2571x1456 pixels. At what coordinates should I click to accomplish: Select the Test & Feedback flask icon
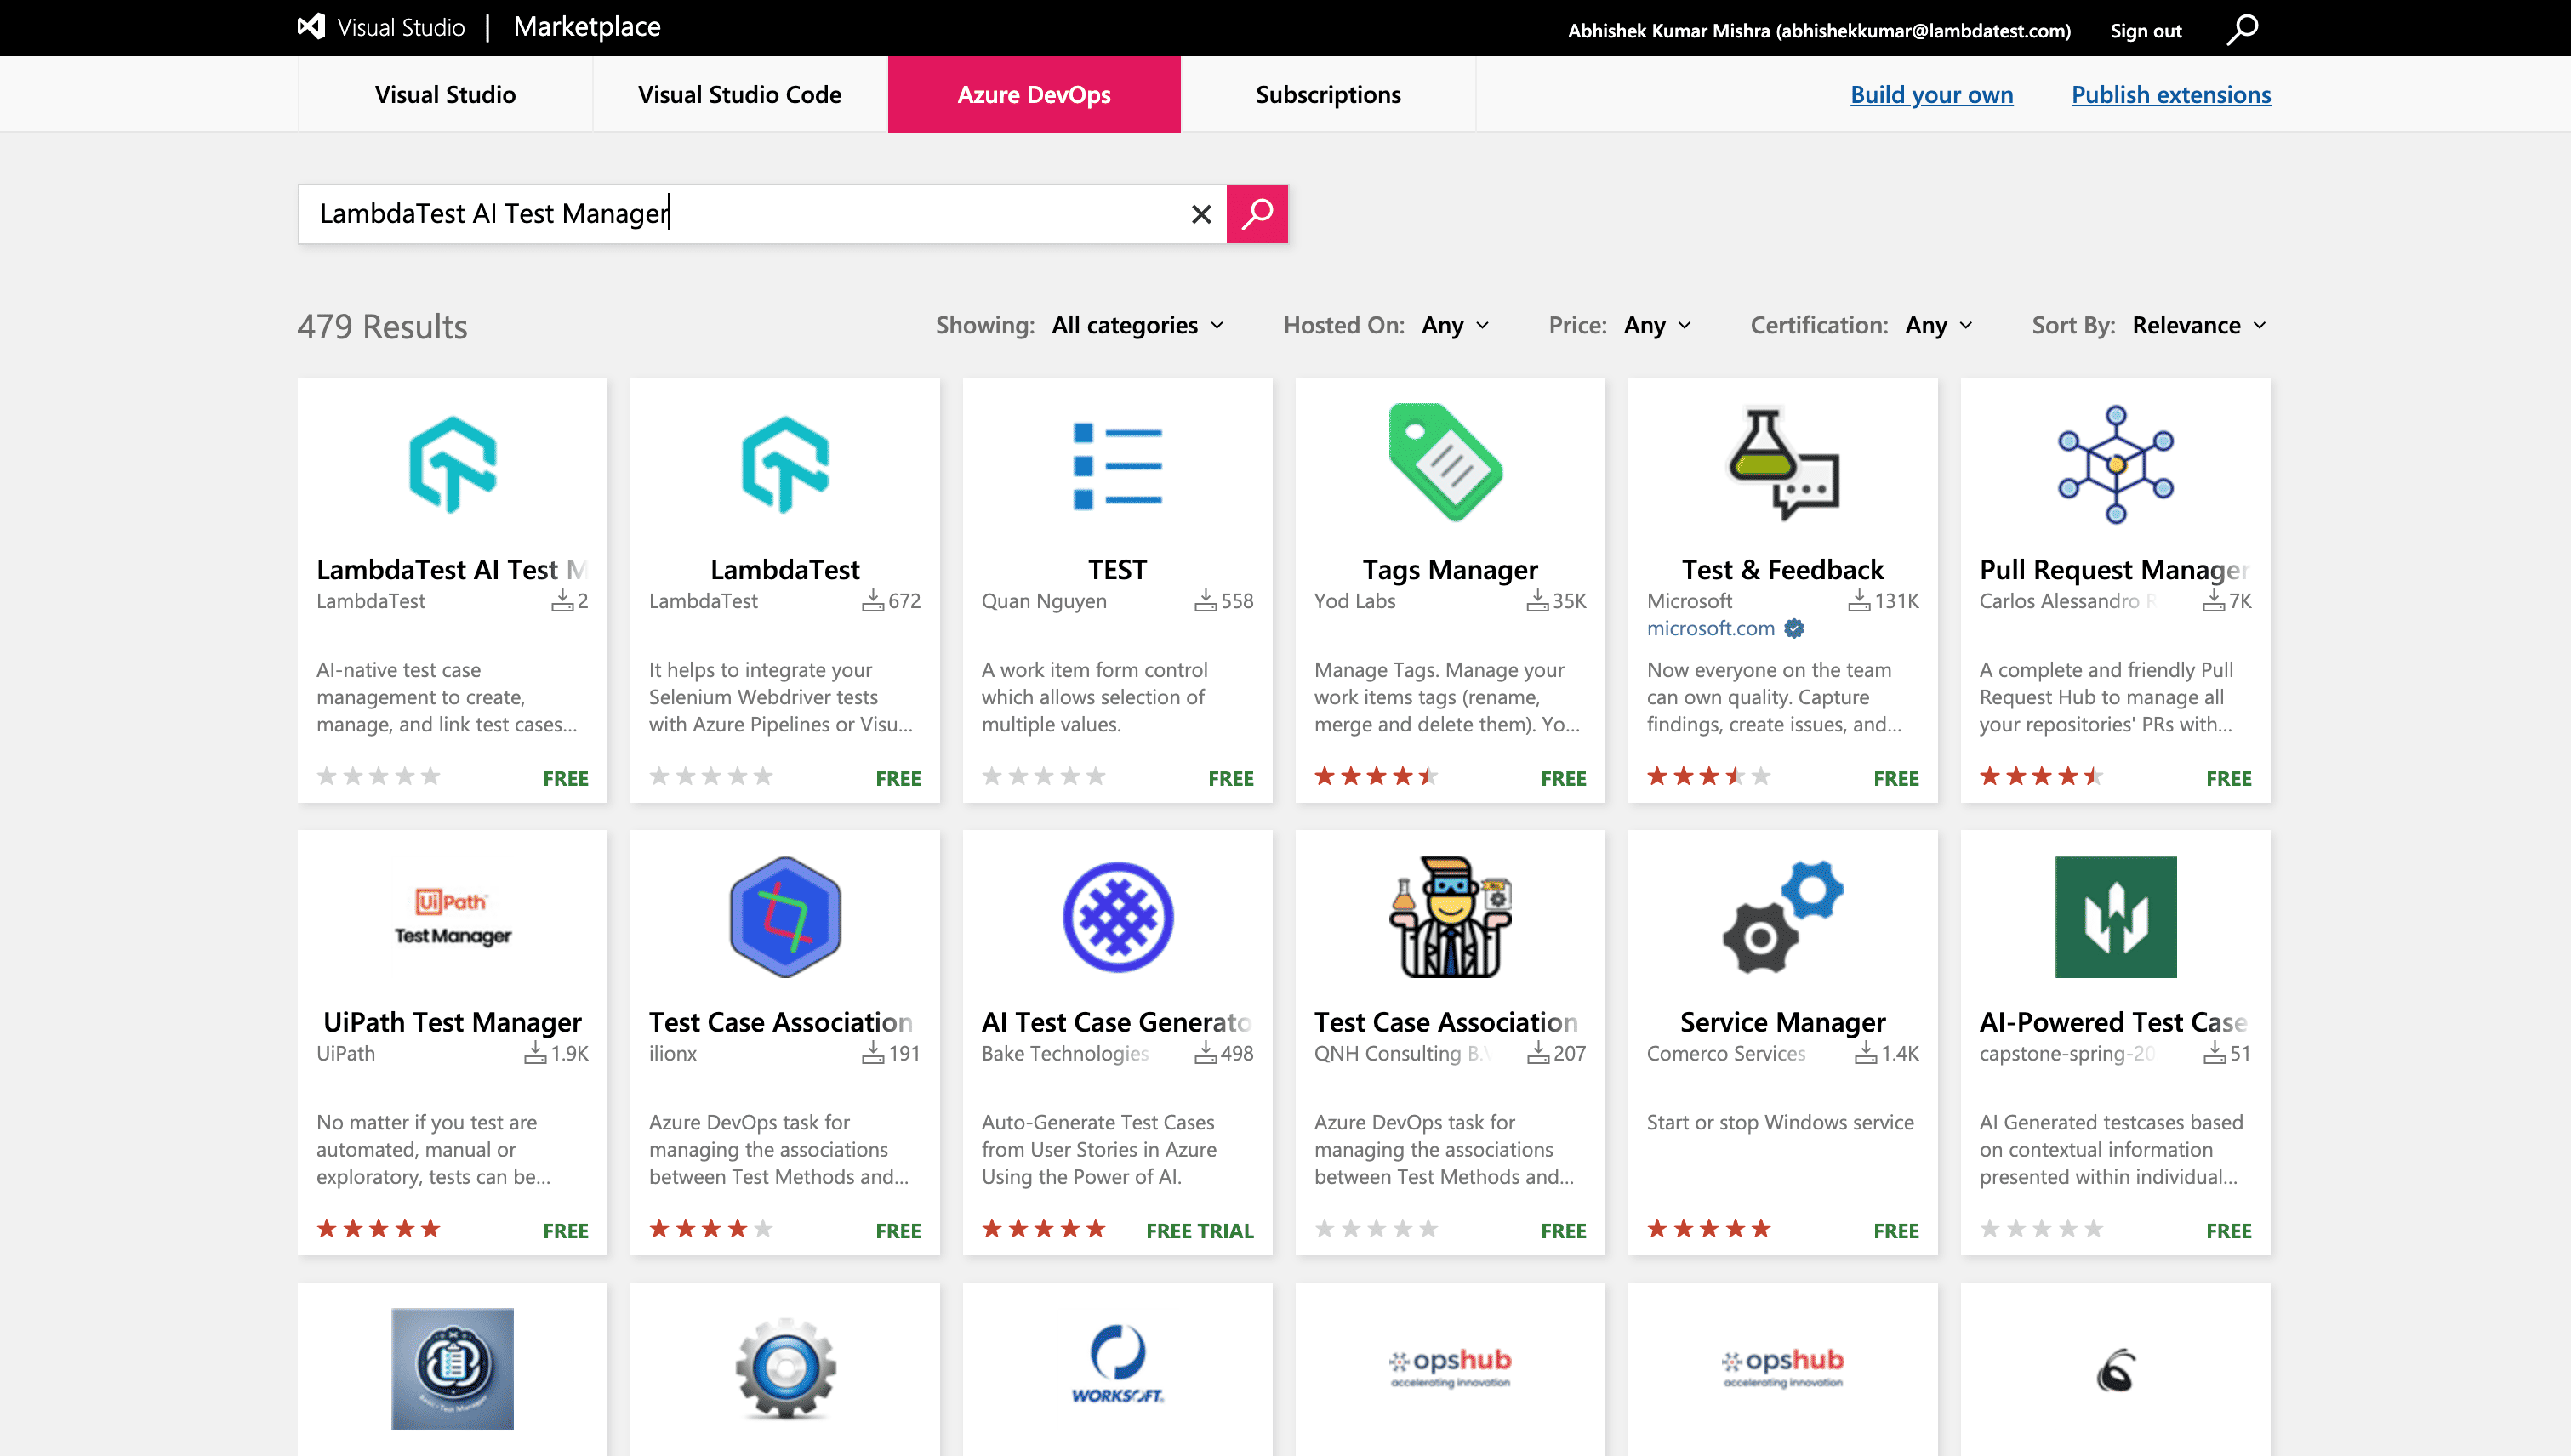point(1781,463)
